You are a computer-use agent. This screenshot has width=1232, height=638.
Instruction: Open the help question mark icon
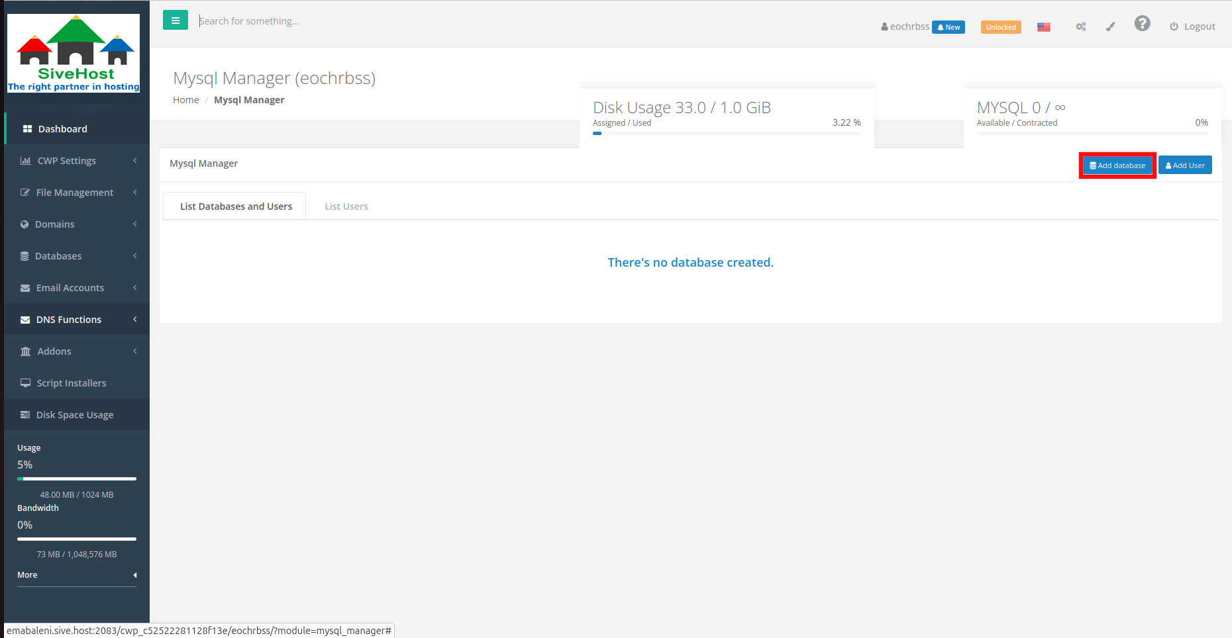point(1142,24)
